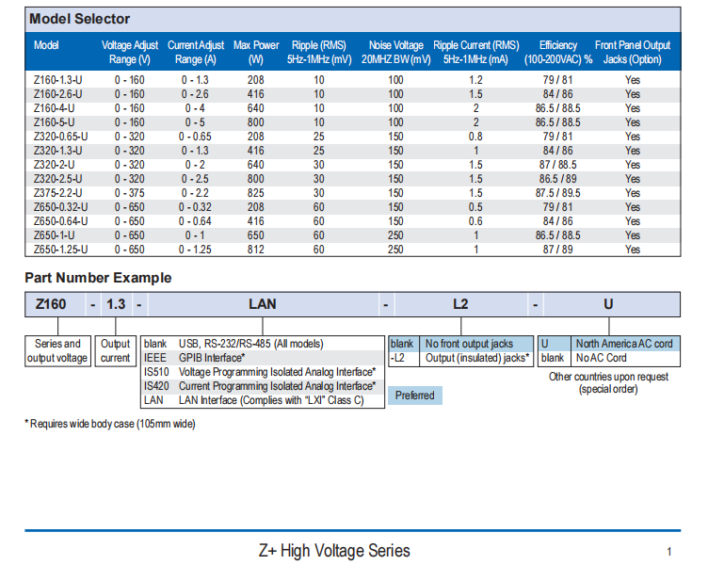
Task: Click No front output jacks option
Action: pos(460,344)
